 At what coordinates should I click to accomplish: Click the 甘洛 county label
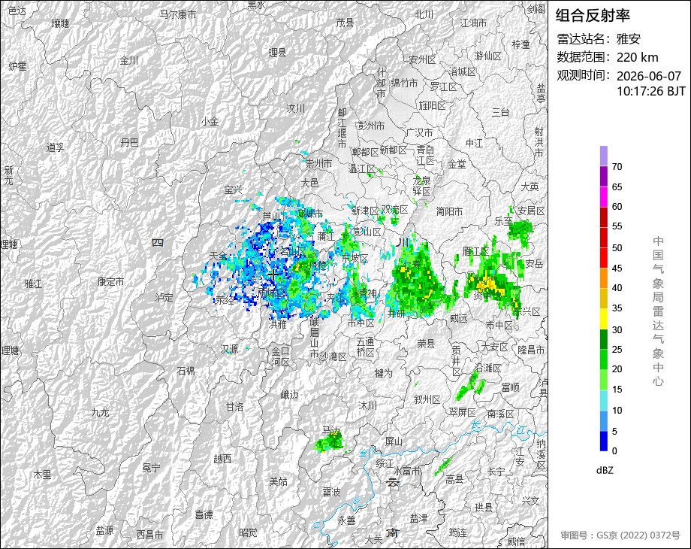(x=235, y=407)
